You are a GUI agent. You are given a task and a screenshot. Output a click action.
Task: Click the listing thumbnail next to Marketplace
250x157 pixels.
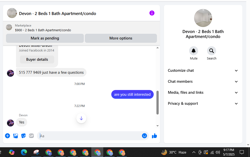click(9, 27)
